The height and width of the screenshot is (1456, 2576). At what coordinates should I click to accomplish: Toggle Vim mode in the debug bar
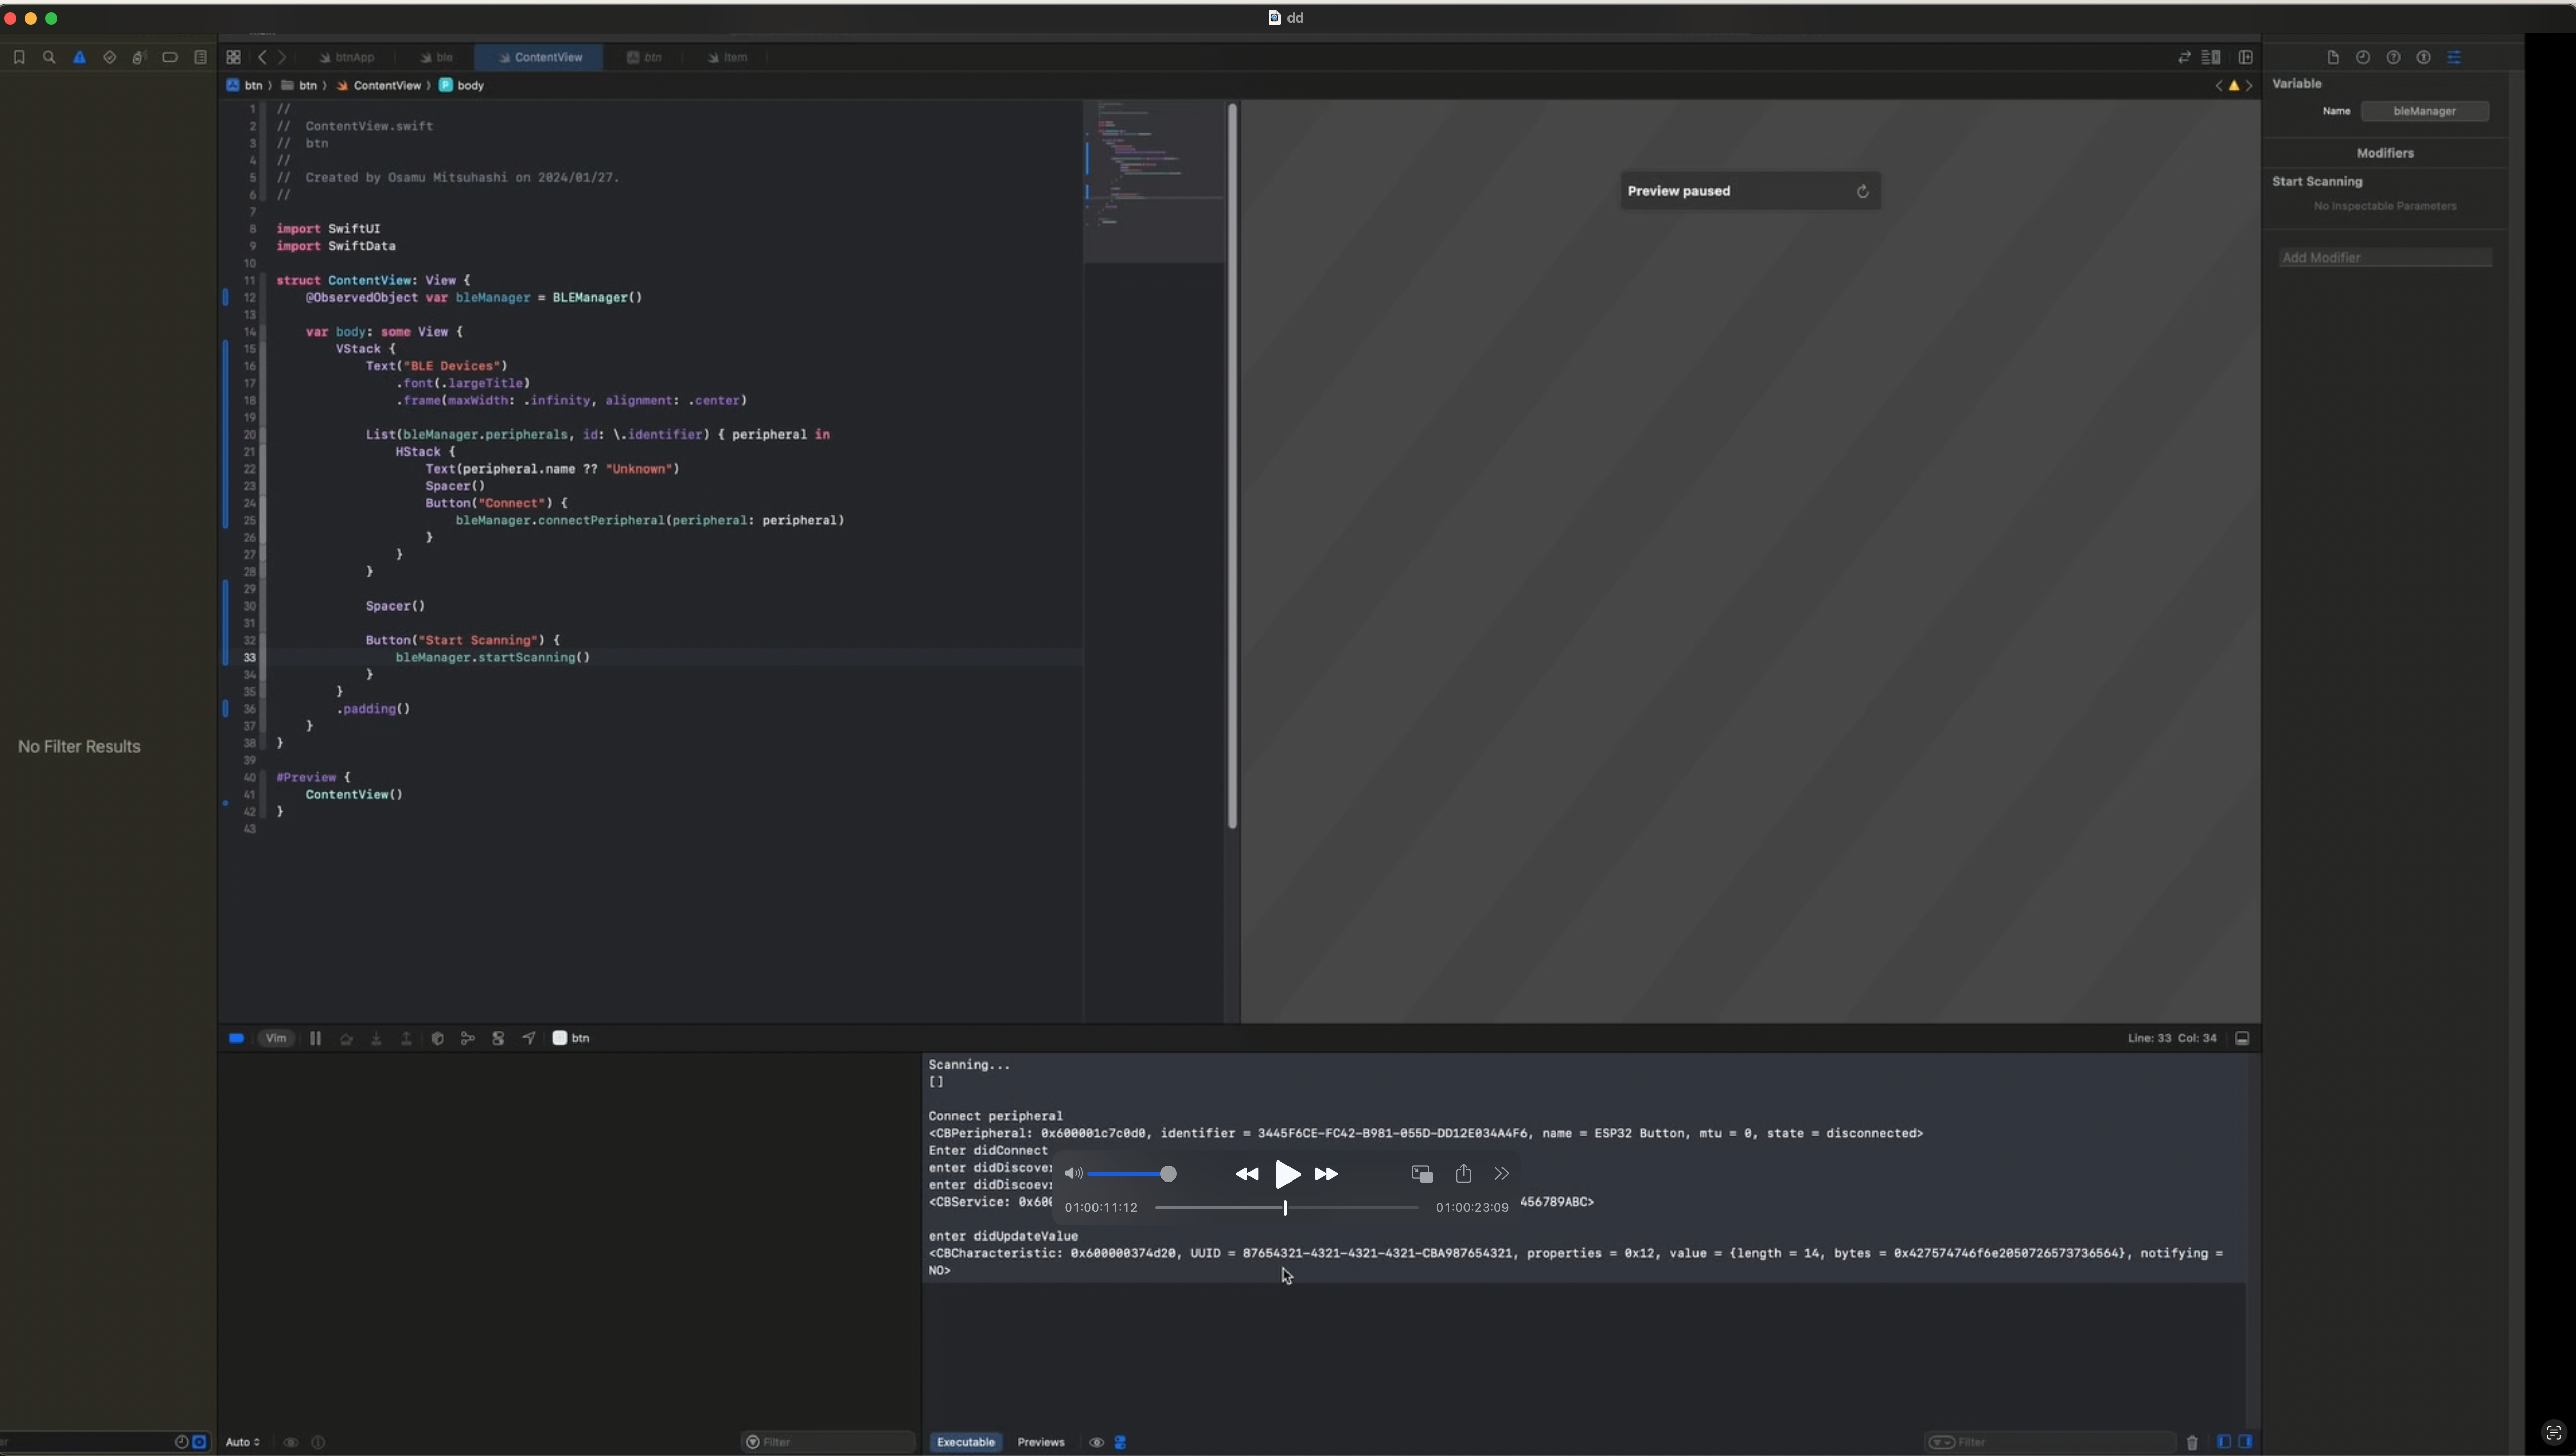[277, 1038]
